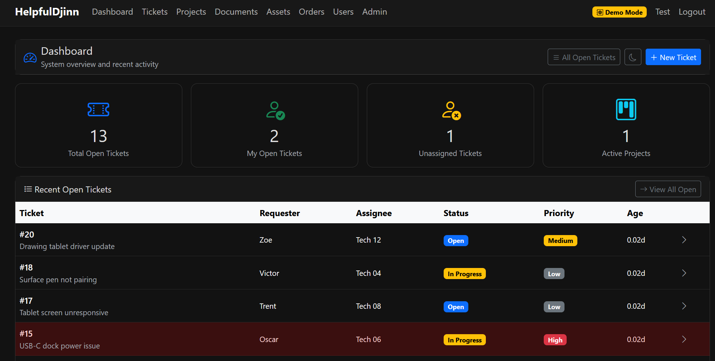This screenshot has height=361, width=715.
Task: Open the Users menu item
Action: coord(343,12)
